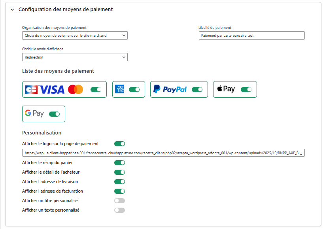
Task: Click the Google Pay logo
Action: (x=34, y=114)
